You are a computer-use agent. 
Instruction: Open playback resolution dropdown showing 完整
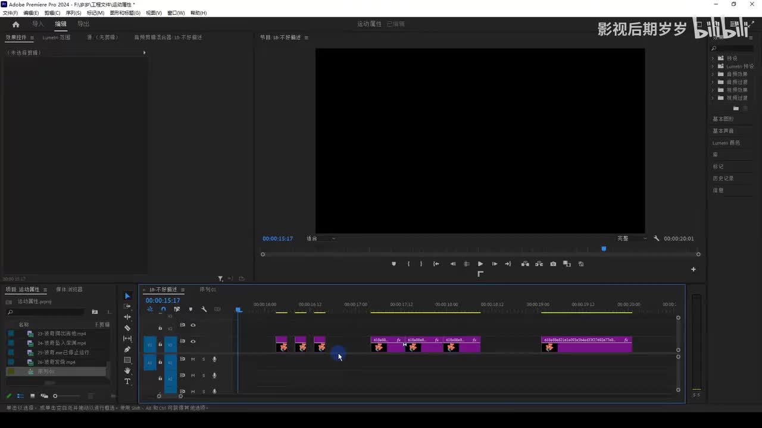(x=632, y=238)
